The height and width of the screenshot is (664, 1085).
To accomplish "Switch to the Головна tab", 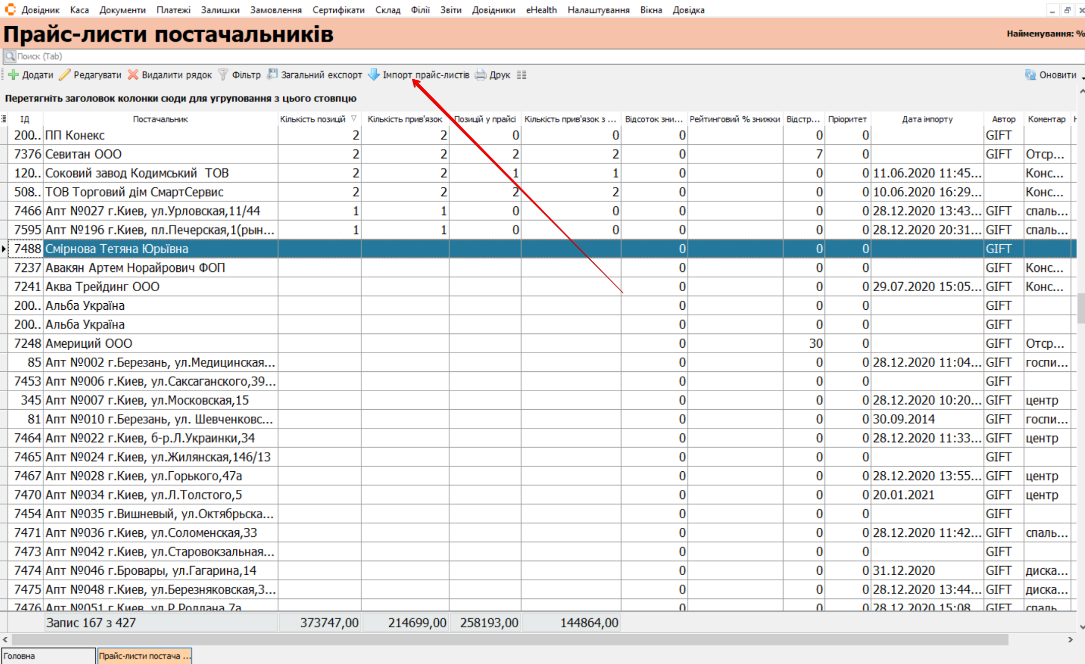I will pos(47,656).
